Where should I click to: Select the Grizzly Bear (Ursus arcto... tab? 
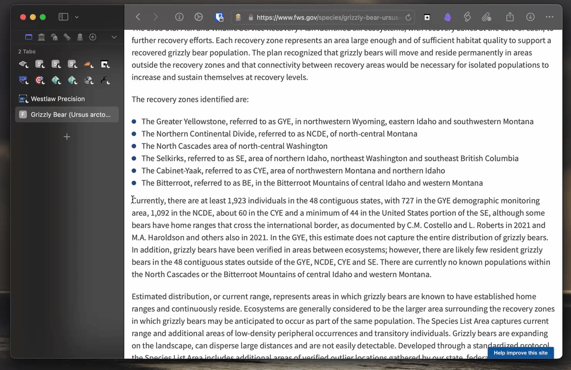click(67, 114)
